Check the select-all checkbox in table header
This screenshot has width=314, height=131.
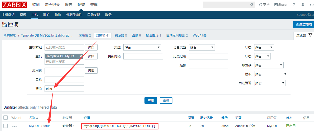click(6, 118)
